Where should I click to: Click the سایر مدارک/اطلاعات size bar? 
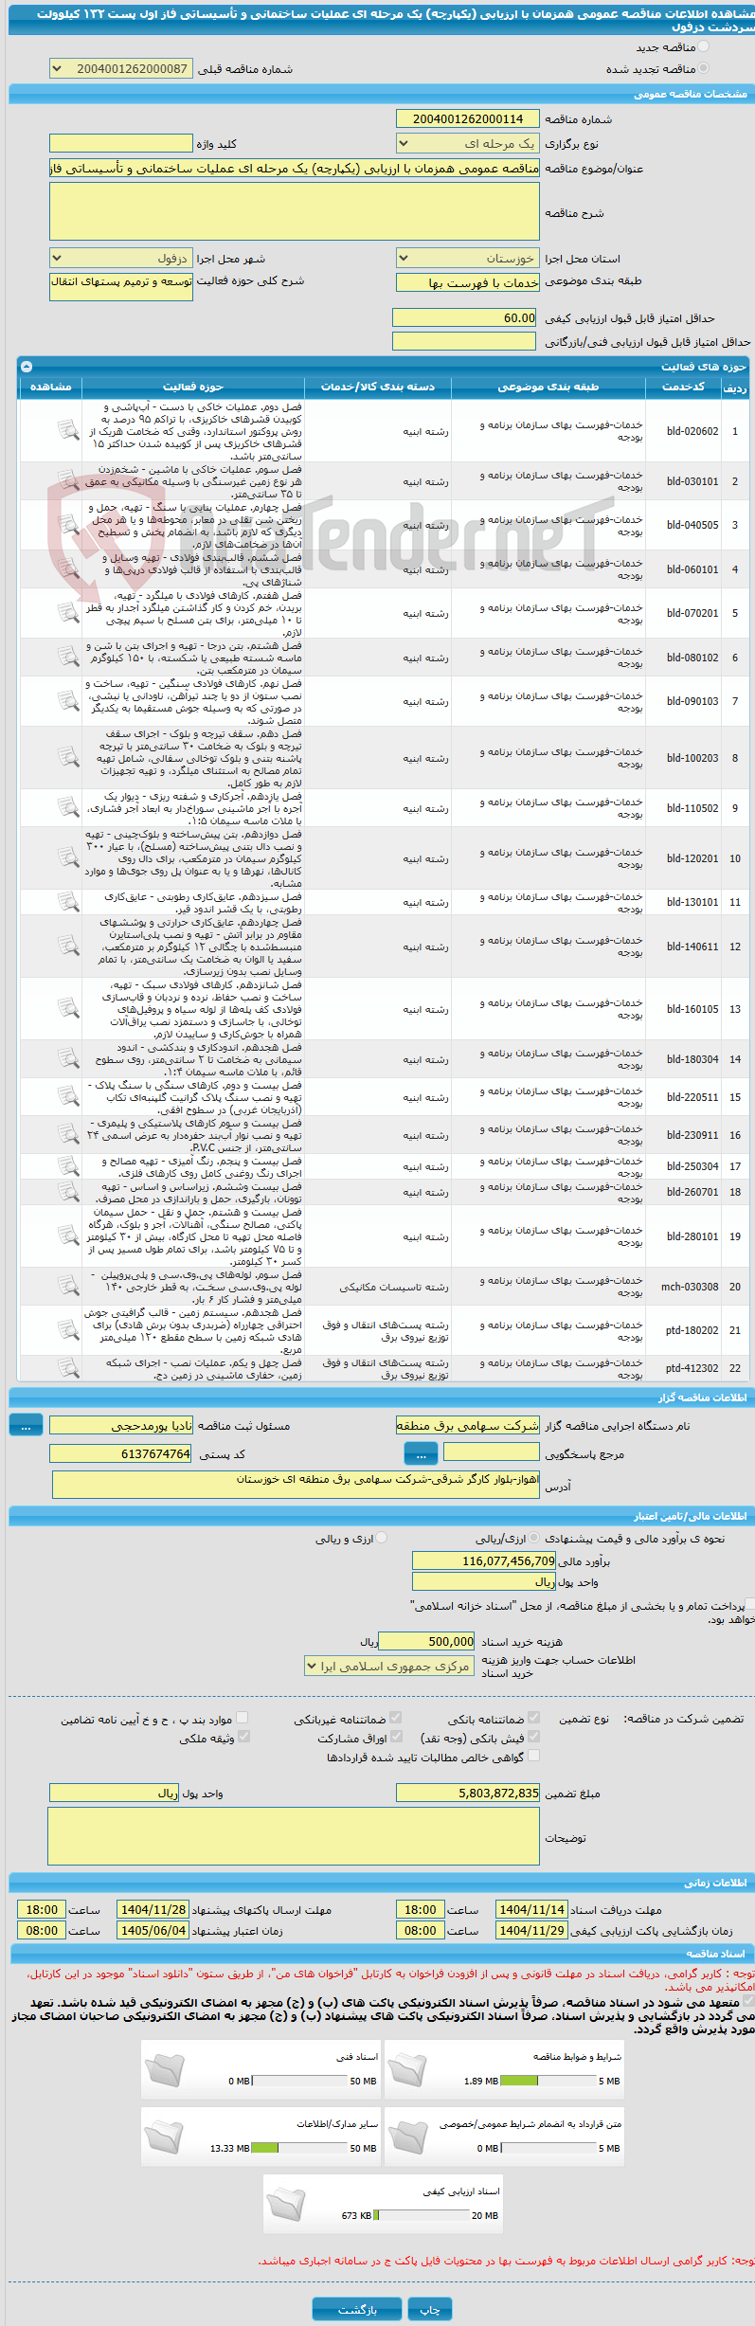[x=299, y=2148]
